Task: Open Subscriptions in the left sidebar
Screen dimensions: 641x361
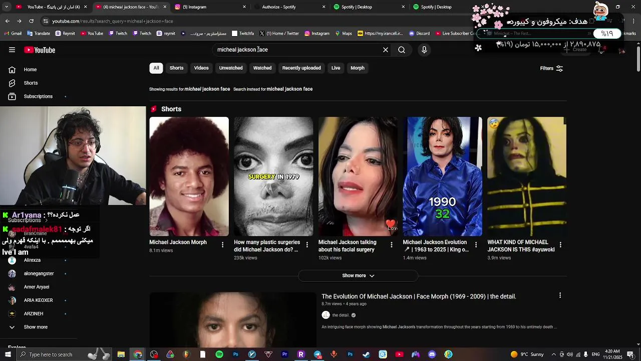Action: (37, 96)
